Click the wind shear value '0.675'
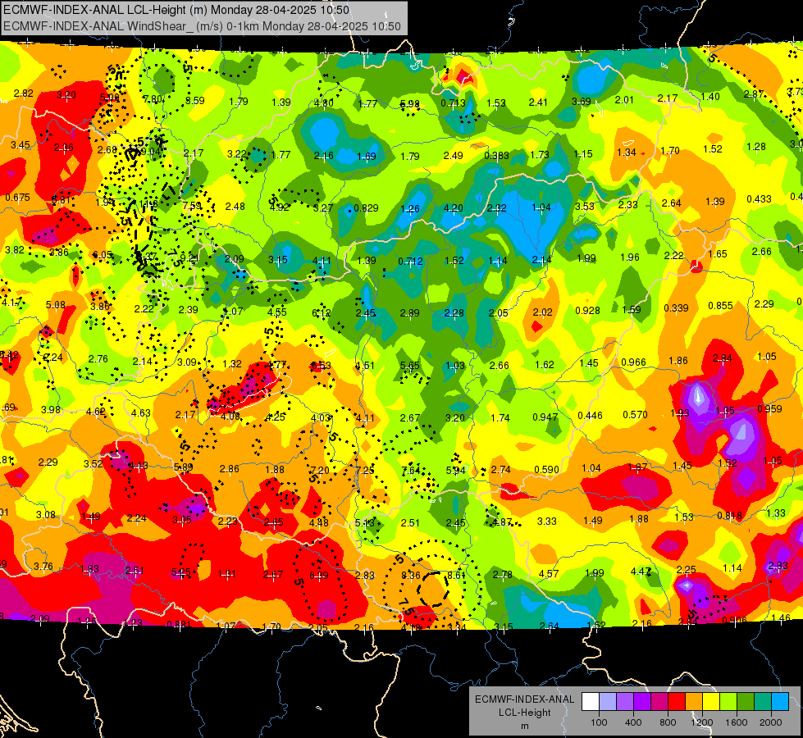 pyautogui.click(x=17, y=197)
